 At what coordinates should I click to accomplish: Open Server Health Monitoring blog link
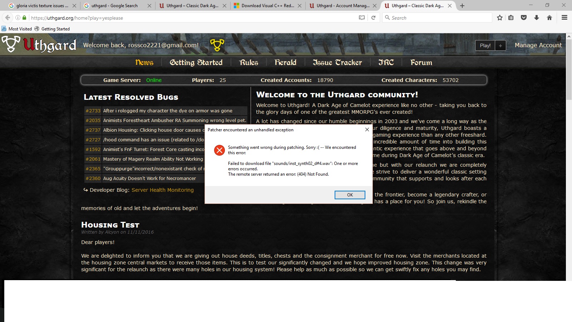click(x=163, y=190)
